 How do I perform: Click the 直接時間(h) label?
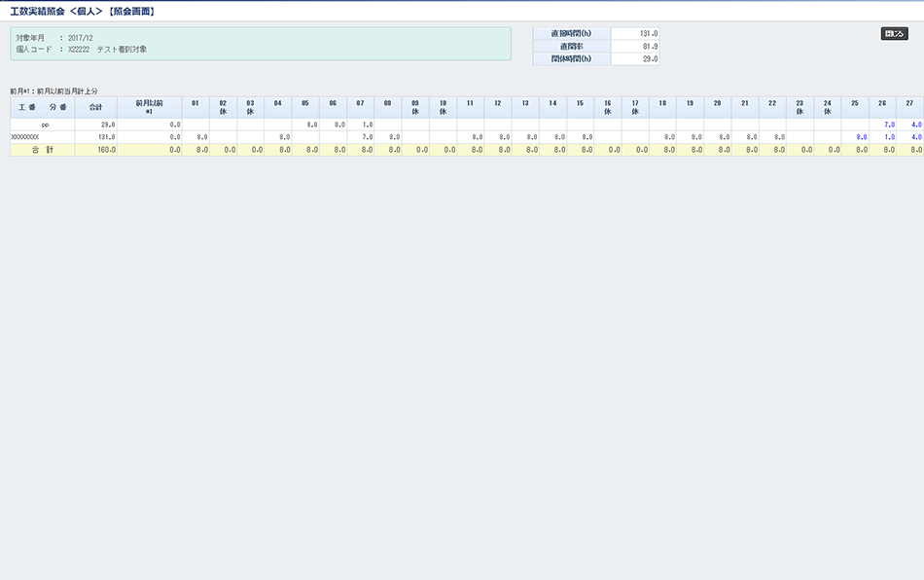pyautogui.click(x=572, y=34)
